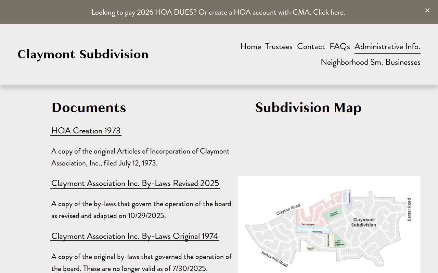Open By-Laws Revised 2025 document link
This screenshot has width=438, height=273.
tap(135, 183)
